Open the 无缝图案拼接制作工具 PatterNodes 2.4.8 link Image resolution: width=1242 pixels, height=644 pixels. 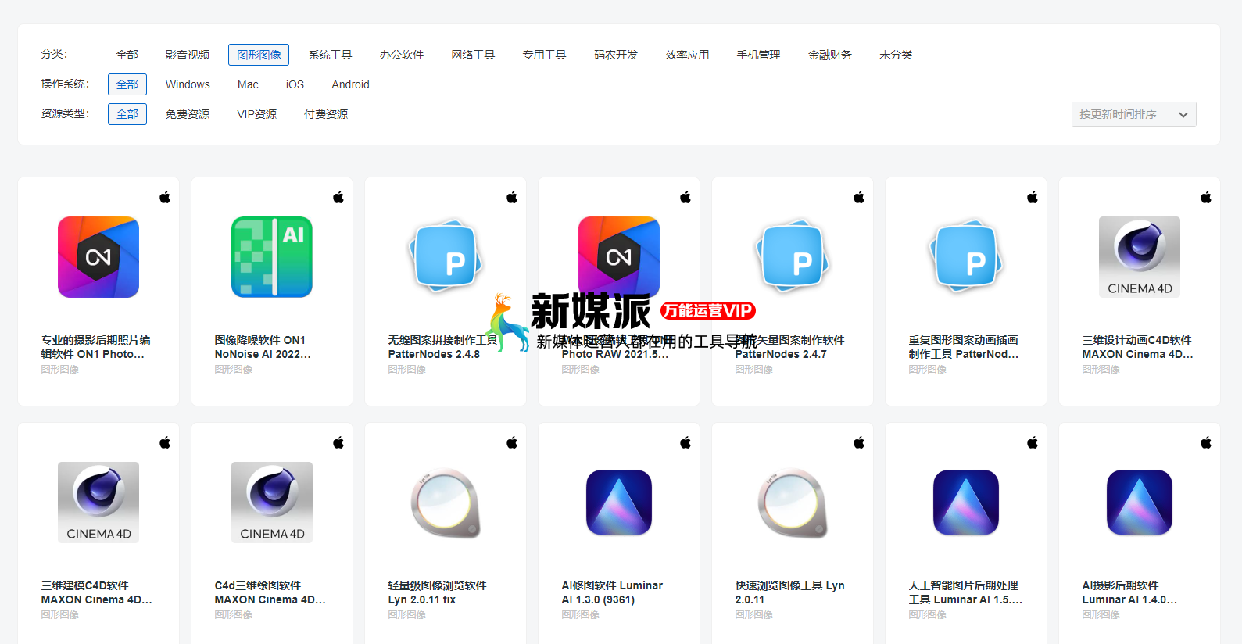[x=442, y=347]
